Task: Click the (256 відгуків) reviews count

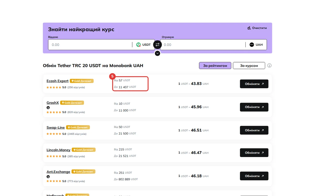Action: [76, 87]
